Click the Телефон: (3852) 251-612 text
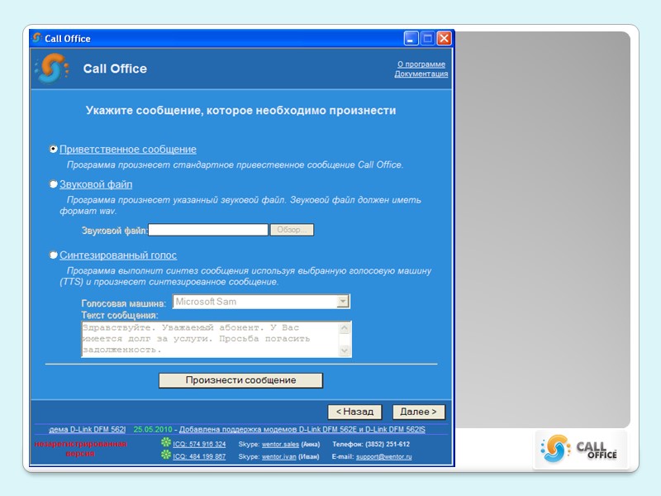This screenshot has height=496, width=661. (x=371, y=444)
